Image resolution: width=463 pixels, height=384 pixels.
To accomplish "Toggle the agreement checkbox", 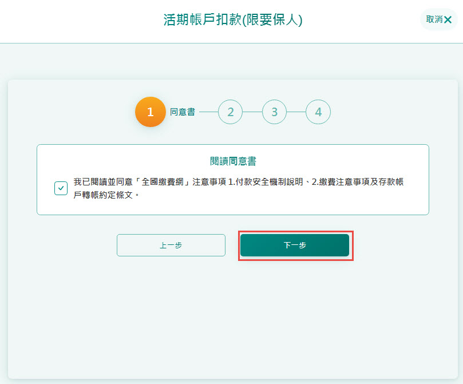I will tap(61, 188).
